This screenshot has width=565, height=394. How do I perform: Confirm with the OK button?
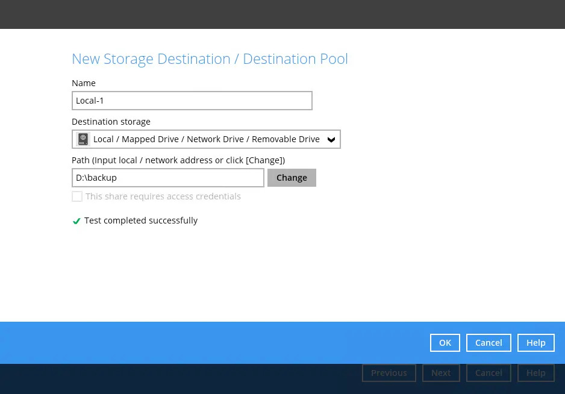pos(445,343)
